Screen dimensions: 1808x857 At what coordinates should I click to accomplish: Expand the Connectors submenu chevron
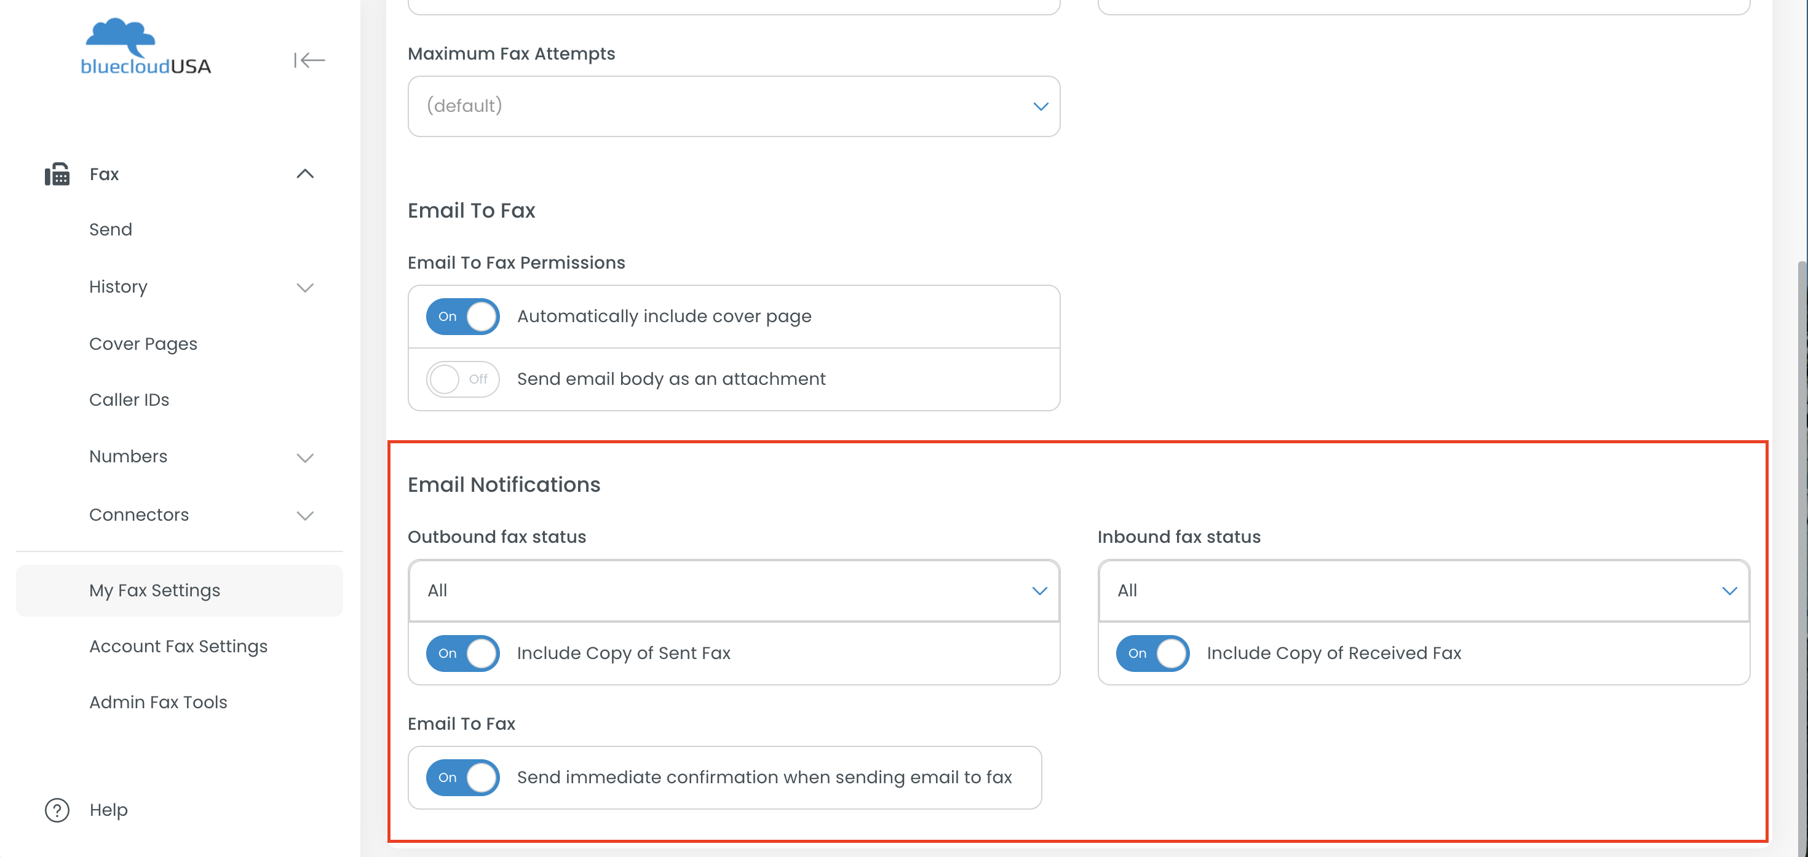coord(304,515)
